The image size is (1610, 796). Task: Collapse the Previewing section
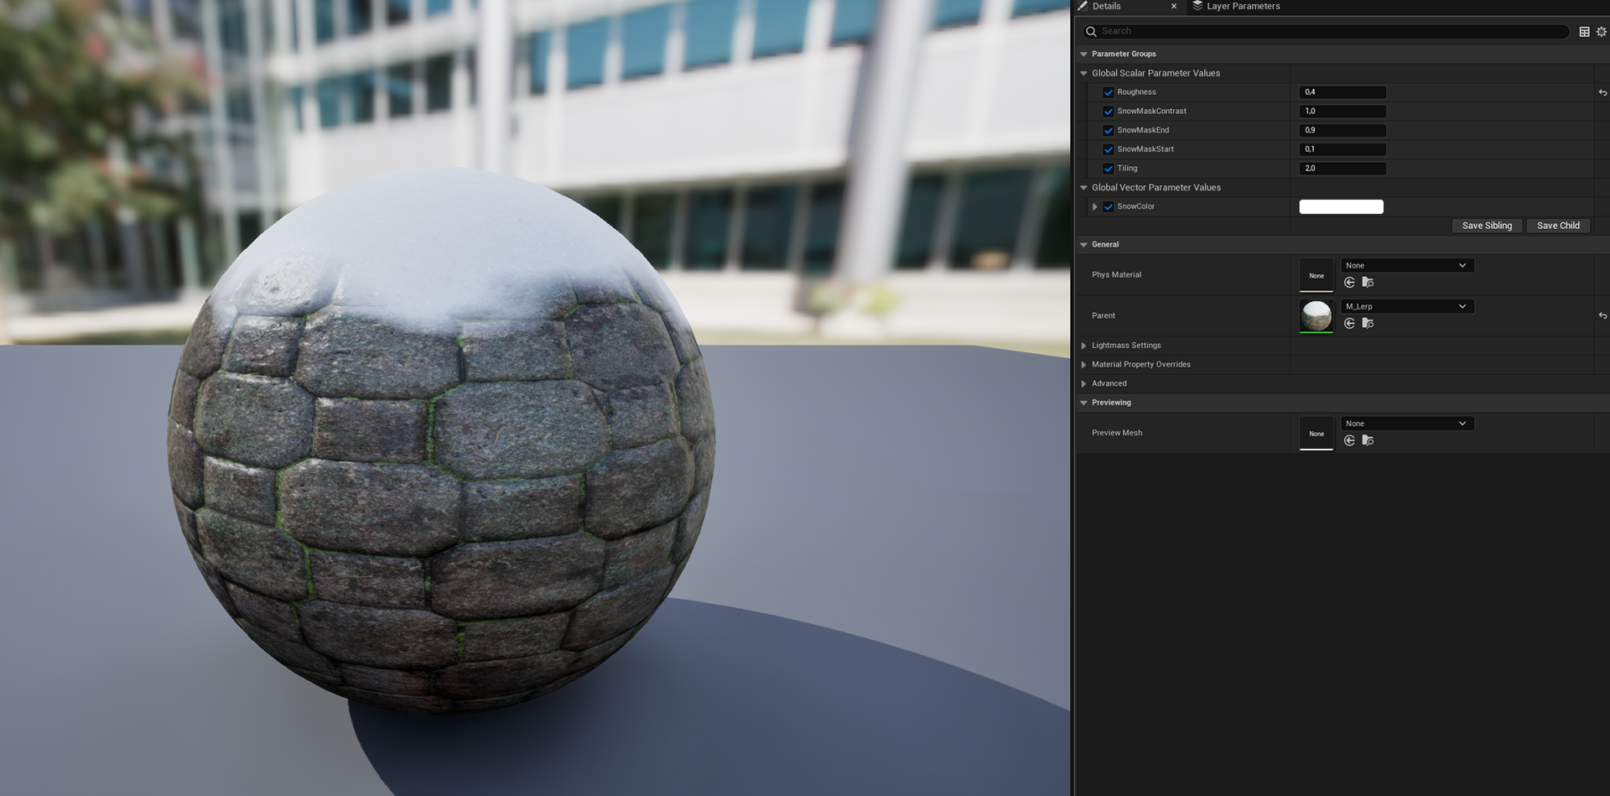(1083, 403)
